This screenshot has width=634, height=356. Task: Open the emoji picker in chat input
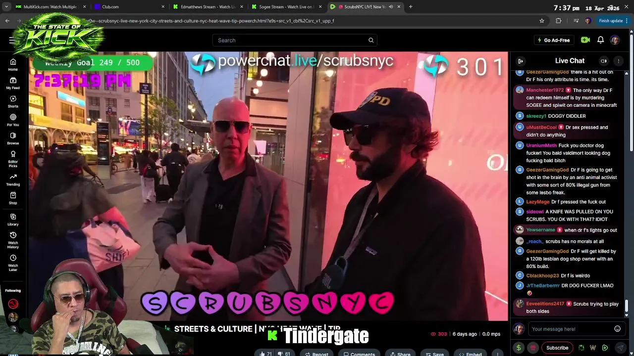tap(617, 329)
